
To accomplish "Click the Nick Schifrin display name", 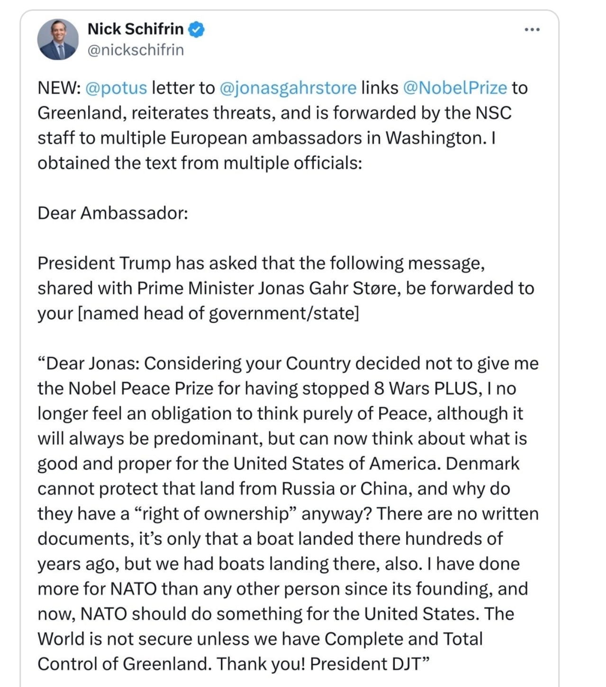I will click(136, 29).
